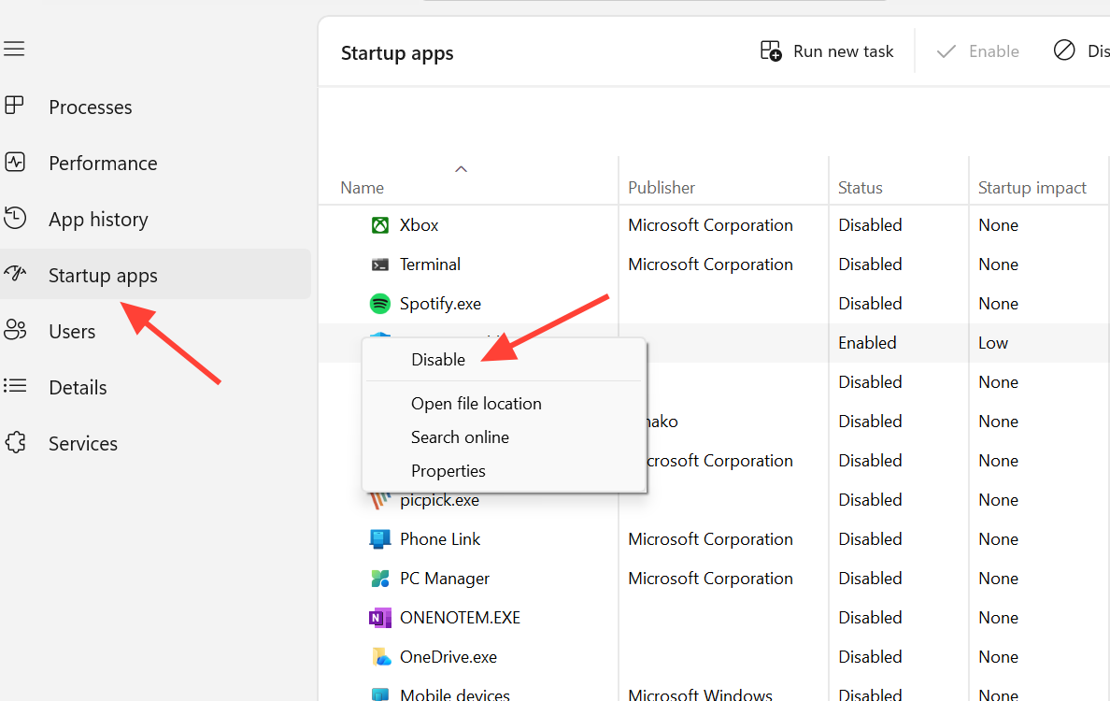Image resolution: width=1110 pixels, height=701 pixels.
Task: Sort by the Name column header
Action: (x=362, y=188)
